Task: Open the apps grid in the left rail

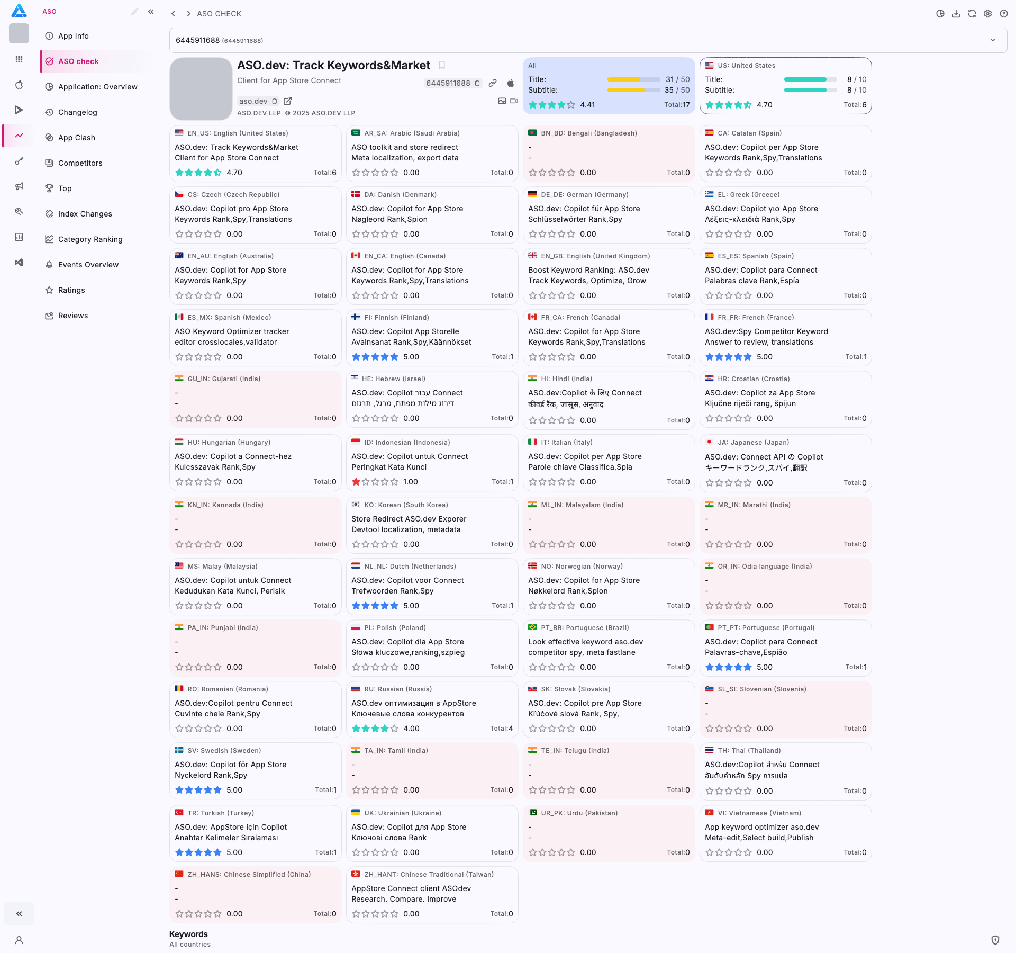Action: [19, 59]
